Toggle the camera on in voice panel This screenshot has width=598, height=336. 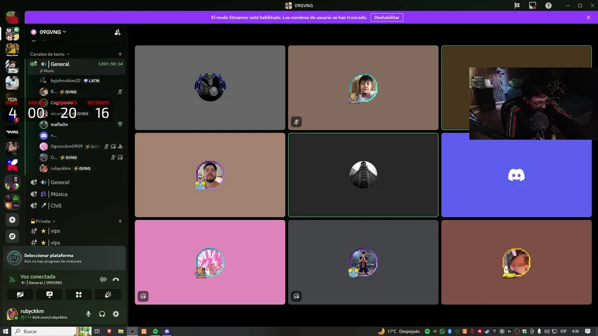pos(20,294)
